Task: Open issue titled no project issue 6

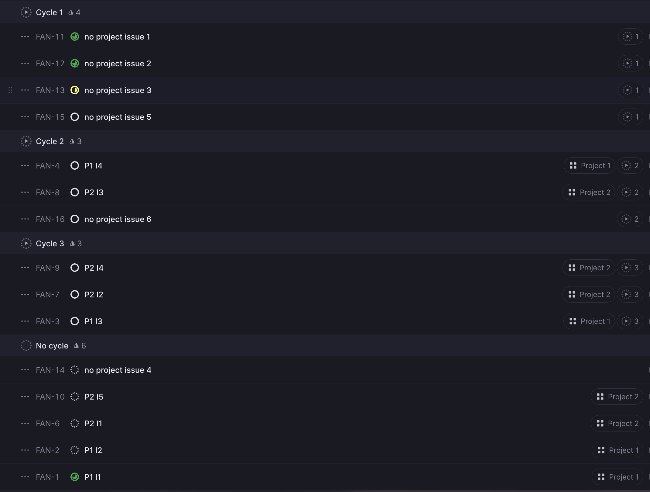Action: pos(118,219)
